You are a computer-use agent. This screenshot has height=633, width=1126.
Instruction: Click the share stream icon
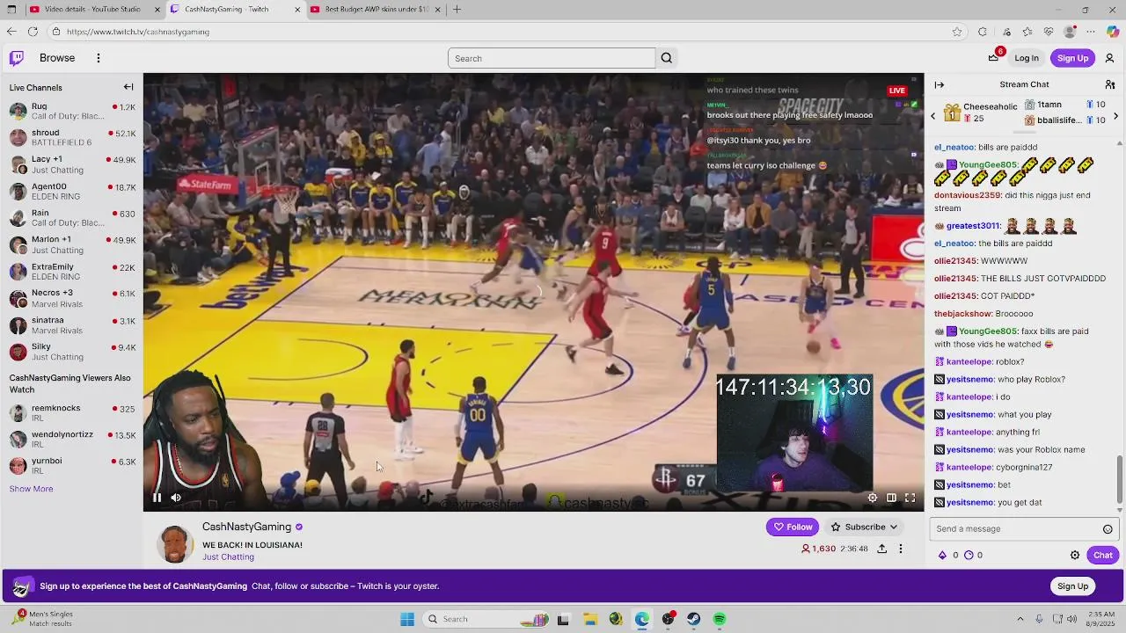881,549
